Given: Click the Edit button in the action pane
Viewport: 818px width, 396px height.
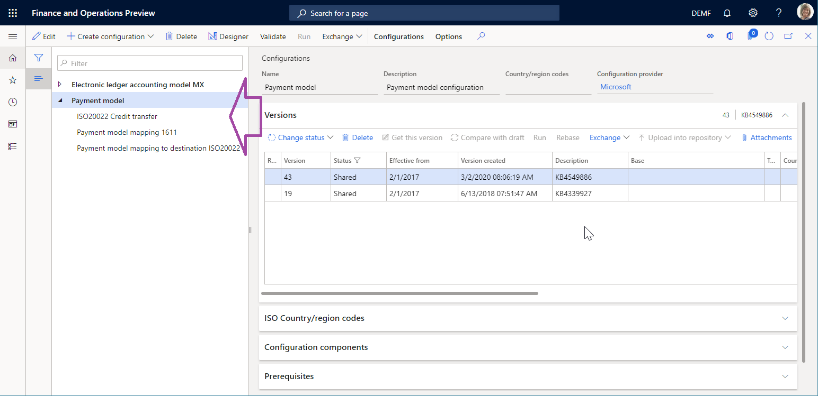Looking at the screenshot, I should [x=44, y=36].
